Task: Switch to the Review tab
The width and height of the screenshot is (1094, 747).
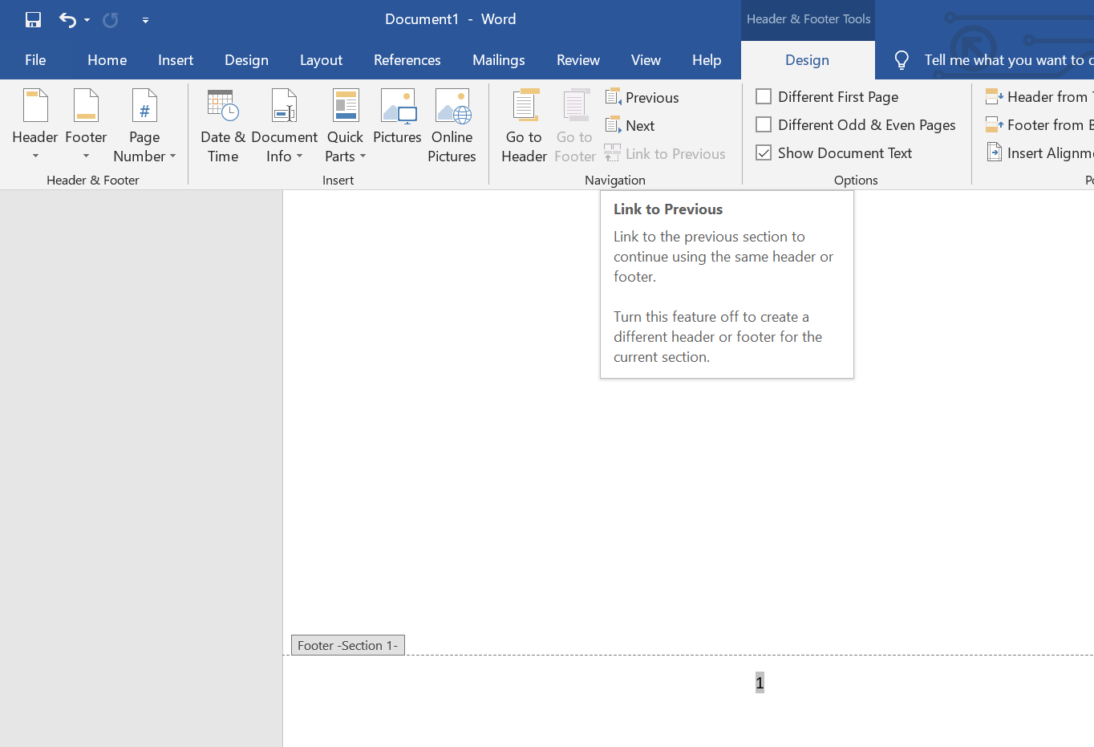Action: click(578, 60)
